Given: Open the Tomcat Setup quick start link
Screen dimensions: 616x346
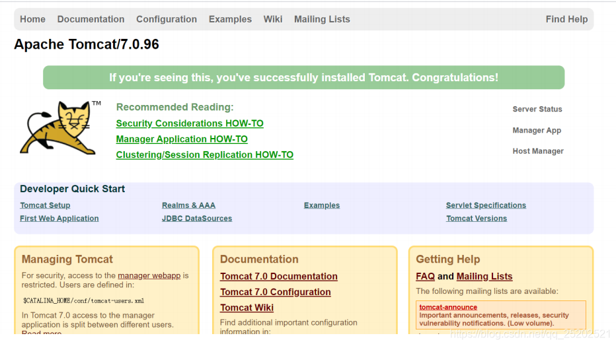Looking at the screenshot, I should [x=45, y=205].
